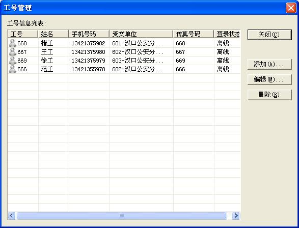
Task: Click the user icon for 工号 668
Action: point(13,43)
